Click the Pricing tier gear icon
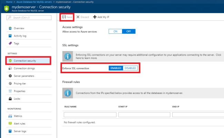Screen dimensions: 224x138 click(10, 83)
